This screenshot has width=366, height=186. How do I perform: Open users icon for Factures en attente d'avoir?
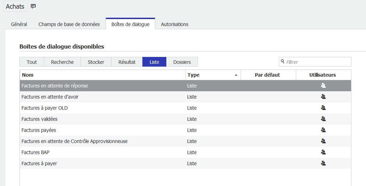(323, 97)
